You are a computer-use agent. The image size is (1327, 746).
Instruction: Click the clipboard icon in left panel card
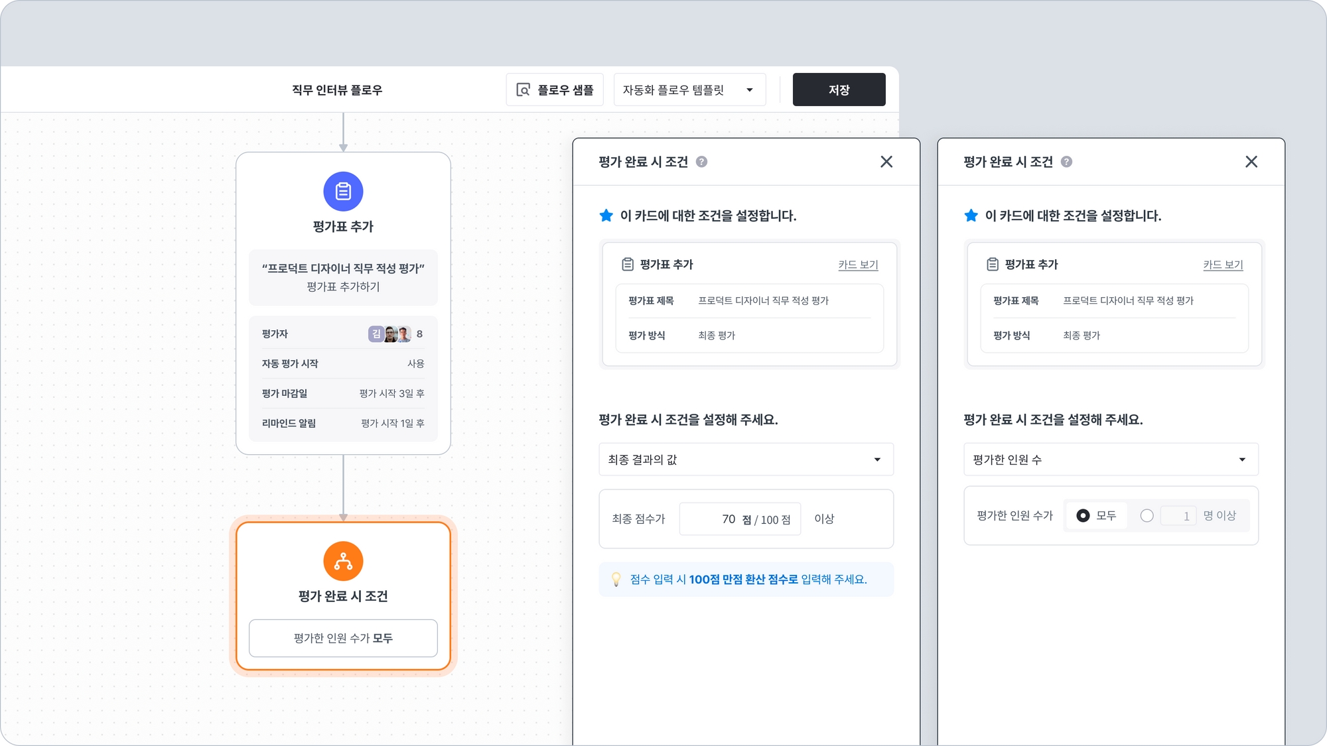(627, 265)
